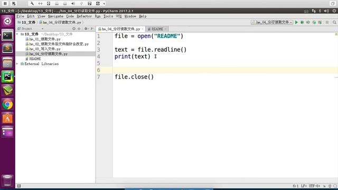Open the Tools menu
Viewport: 338px width, 190px height.
(x=108, y=16)
